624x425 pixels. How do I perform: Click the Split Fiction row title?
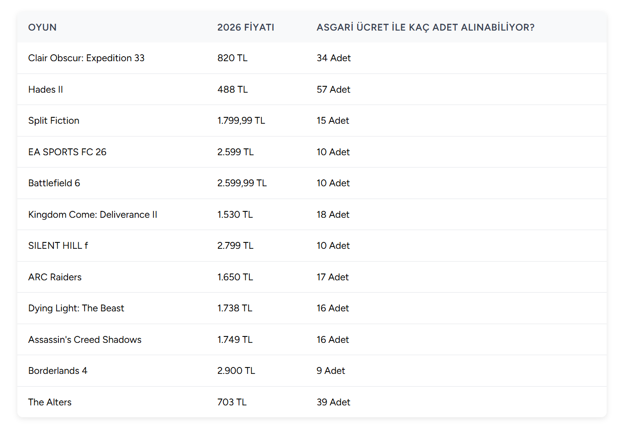coord(54,121)
